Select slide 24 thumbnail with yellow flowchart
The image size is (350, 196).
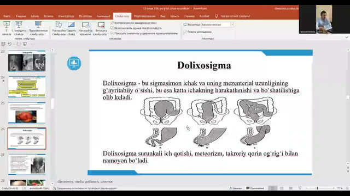[x=27, y=87]
